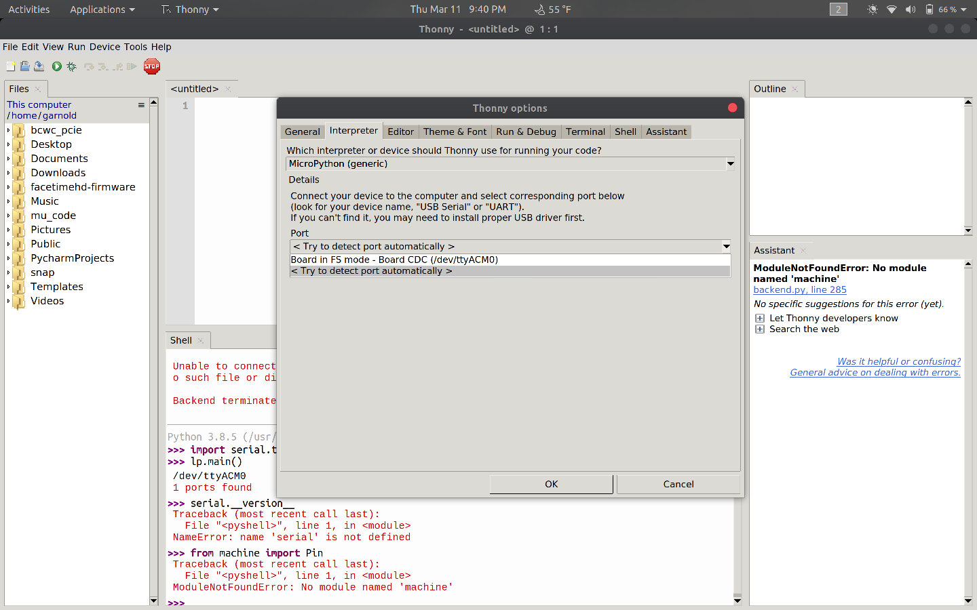Select 'Board in FS mode - Board CDC' port
The height and width of the screenshot is (610, 977).
[510, 260]
